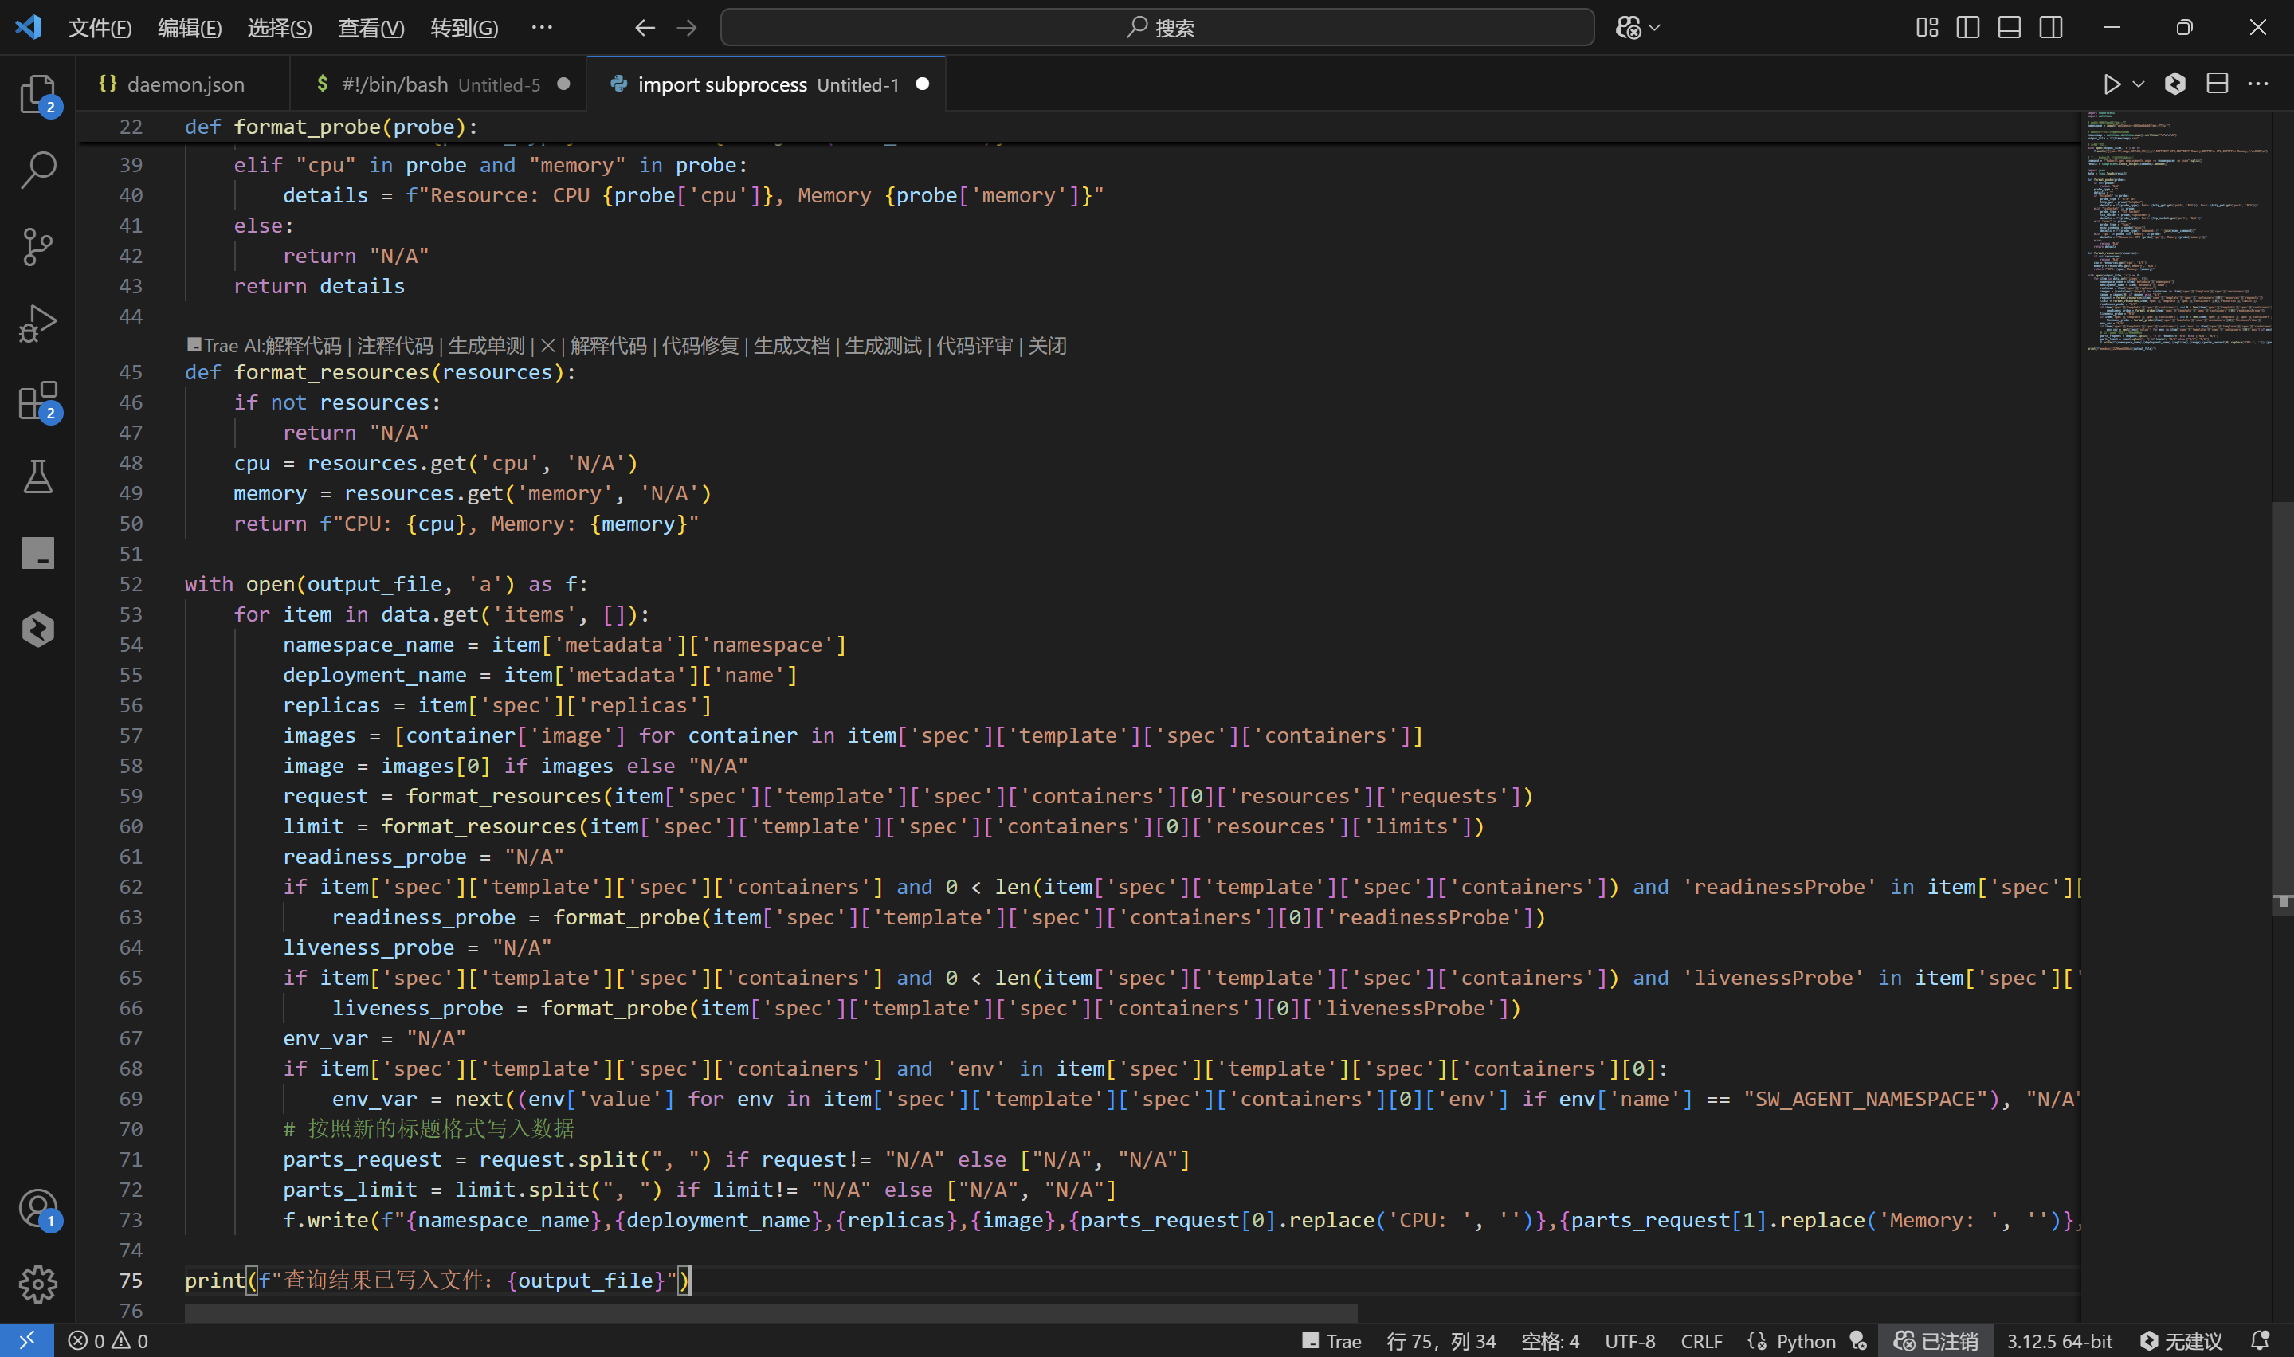Open the Copilot dropdown next to search
The width and height of the screenshot is (2294, 1357).
tap(1654, 27)
